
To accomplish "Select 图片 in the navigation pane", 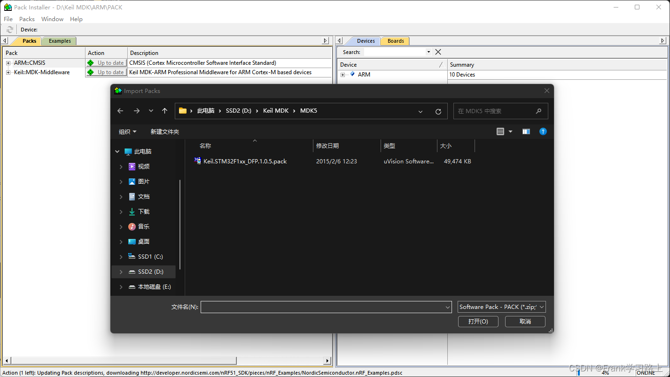I will [x=144, y=182].
